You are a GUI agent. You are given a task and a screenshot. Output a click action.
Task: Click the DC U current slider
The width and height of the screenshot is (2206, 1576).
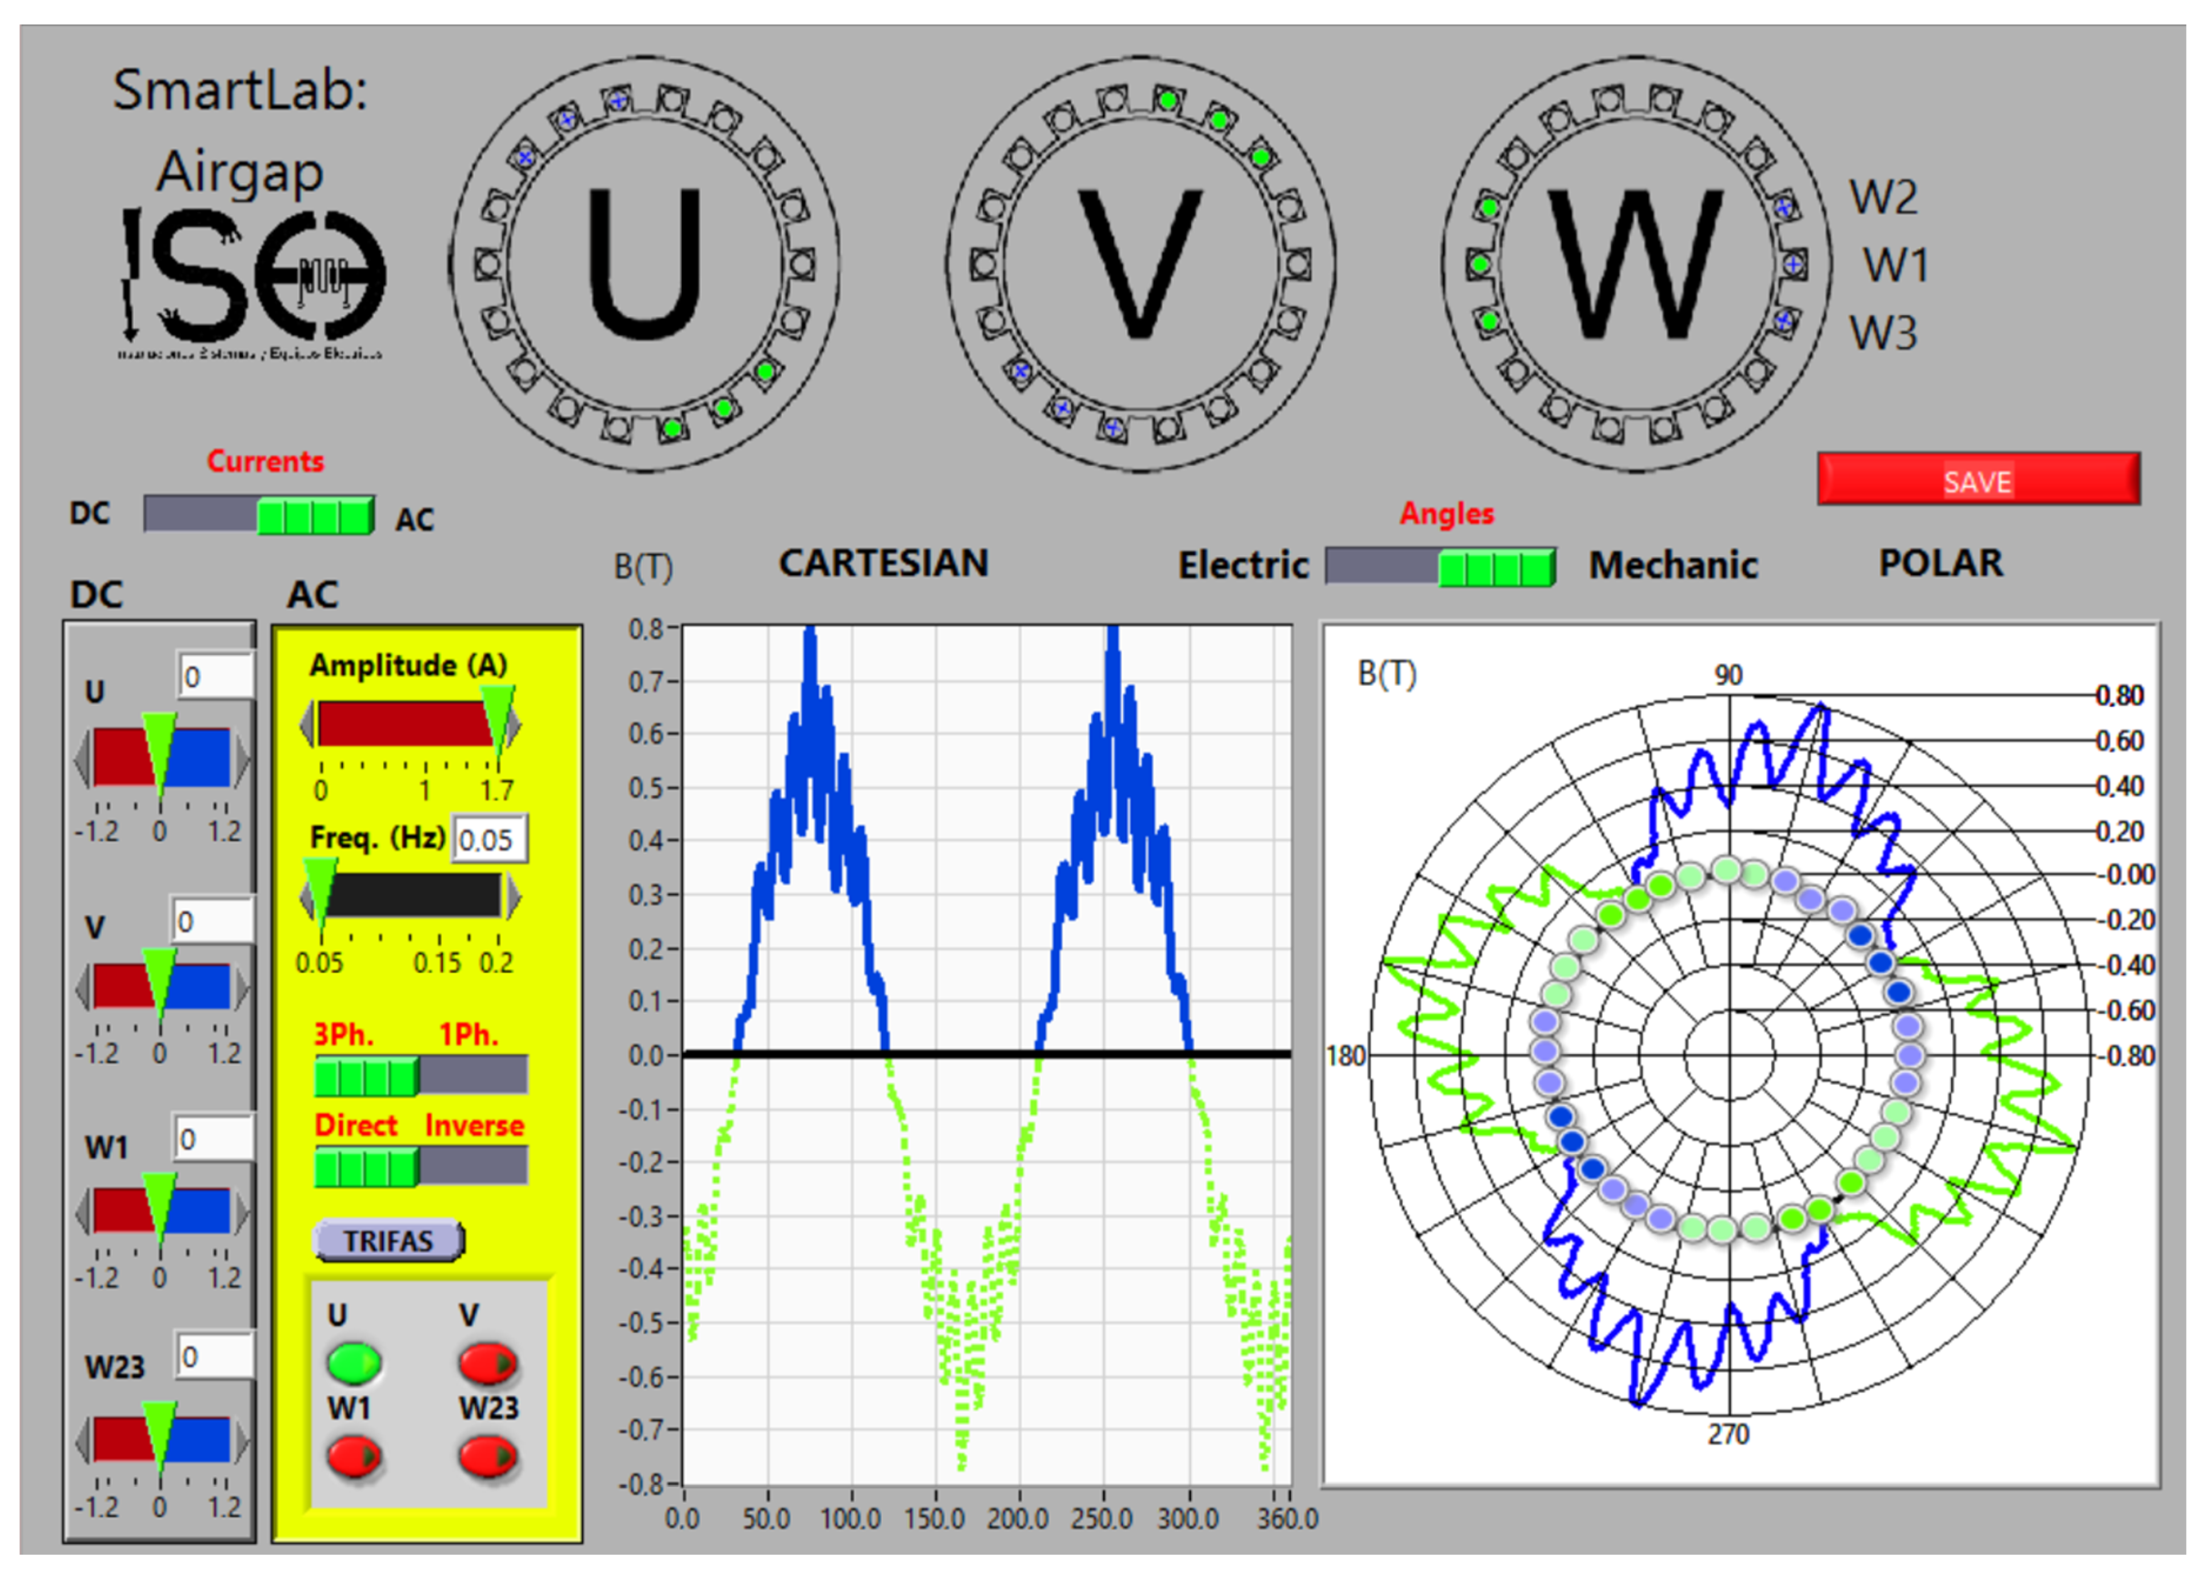coord(161,757)
